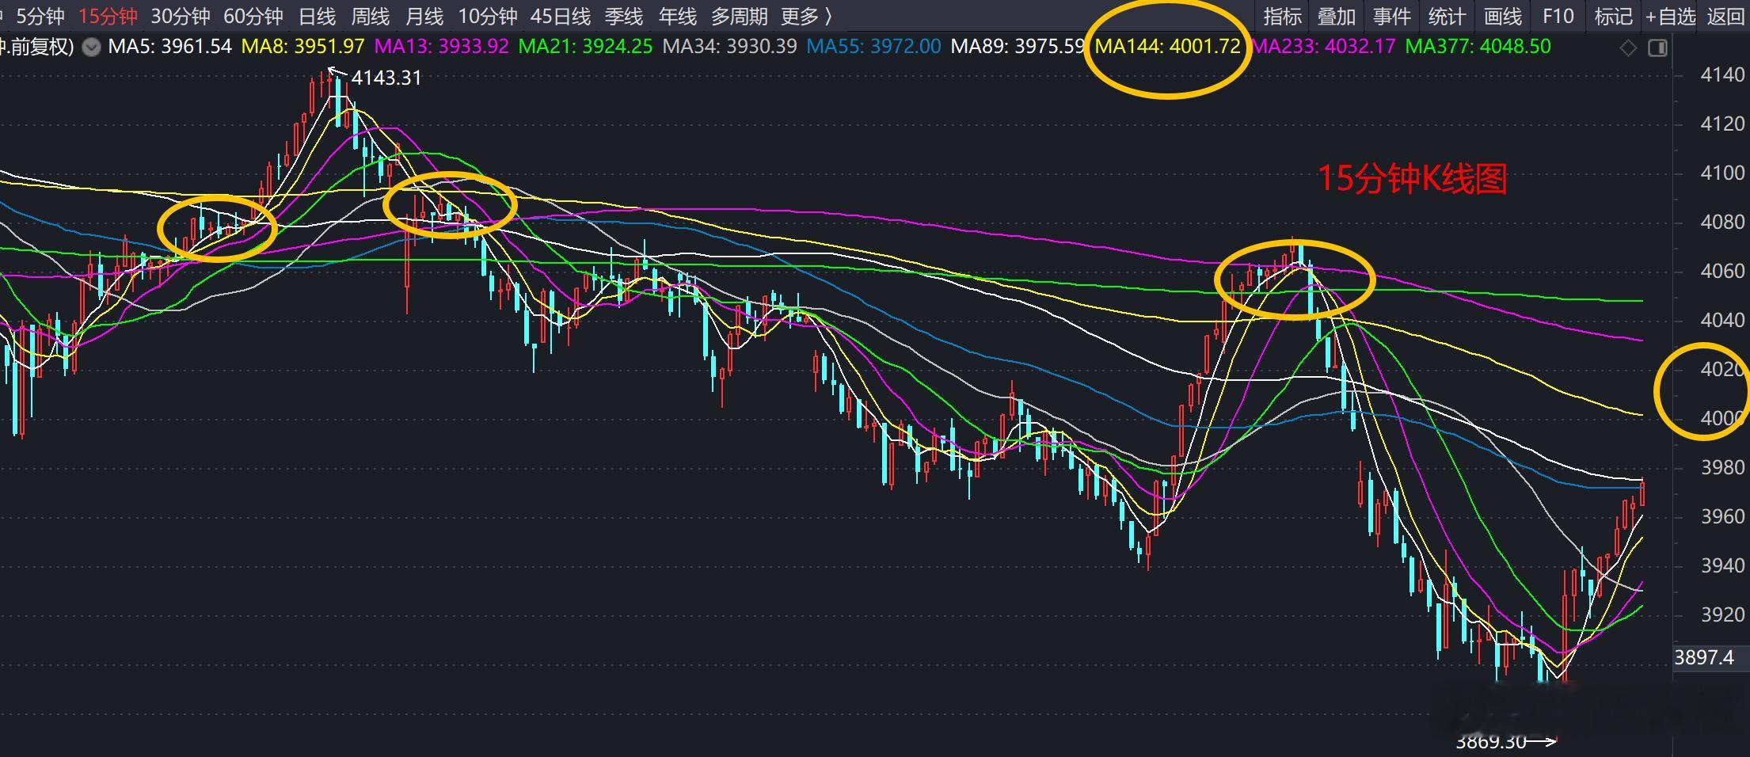
Task: Switch chart to 日线 period
Action: point(318,16)
